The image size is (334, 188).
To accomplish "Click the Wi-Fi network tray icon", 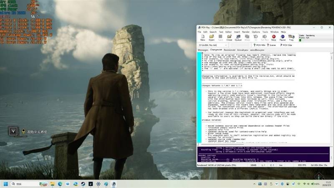I will [x=304, y=184].
